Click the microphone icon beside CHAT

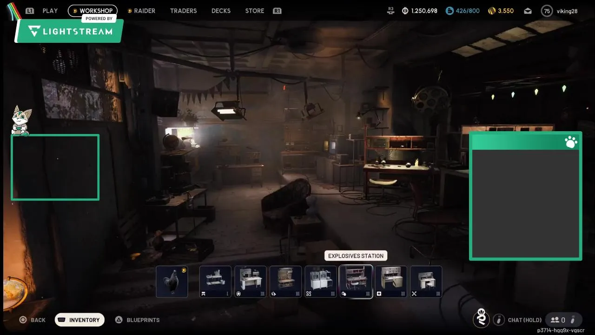499,320
